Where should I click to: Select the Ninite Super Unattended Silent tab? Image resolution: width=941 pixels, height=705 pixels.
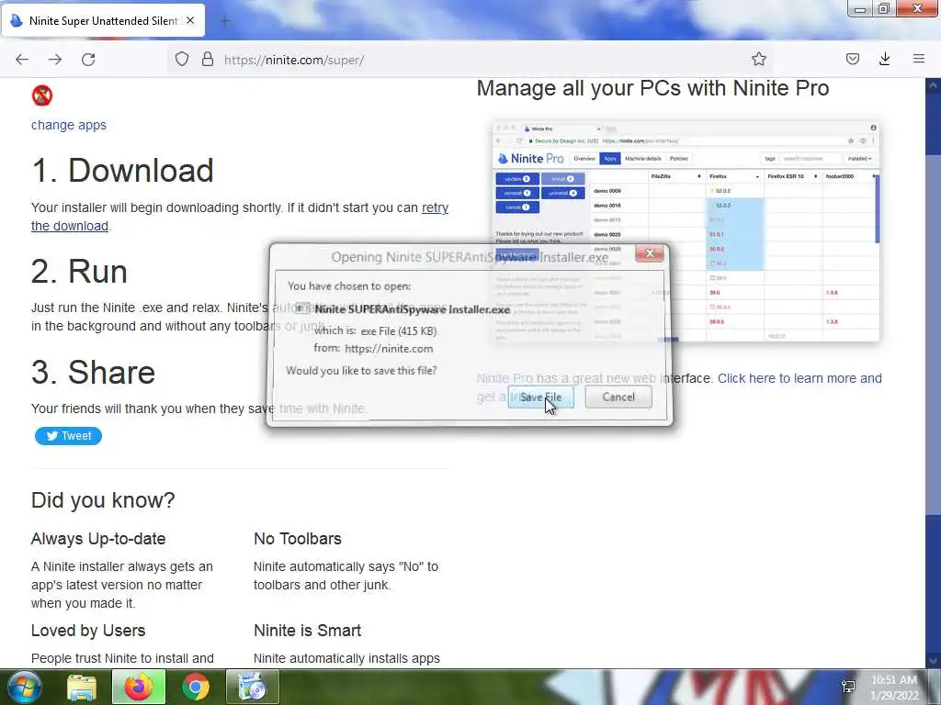tap(103, 20)
